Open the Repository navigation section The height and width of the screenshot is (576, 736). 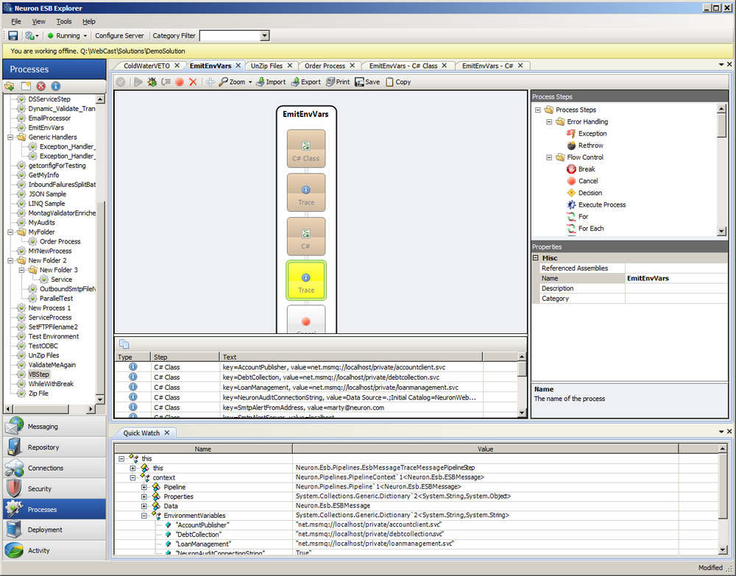54,447
